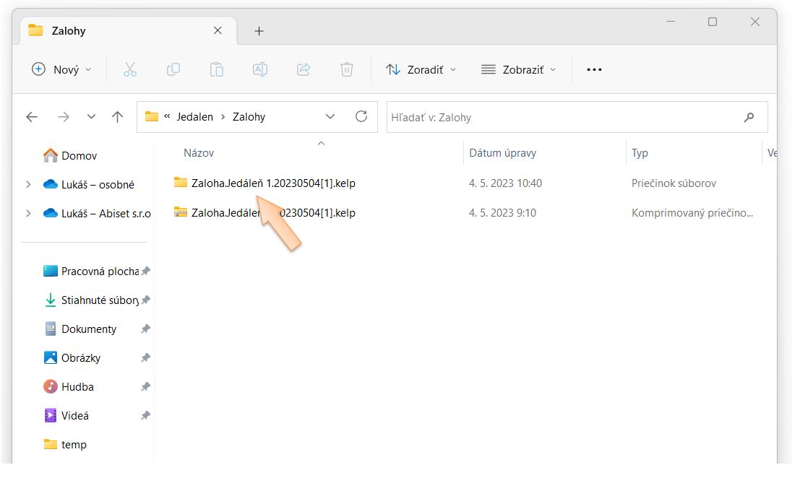Screen dimensions: 800x478
Task: Add a new tab with plus button
Action: pyautogui.click(x=259, y=31)
